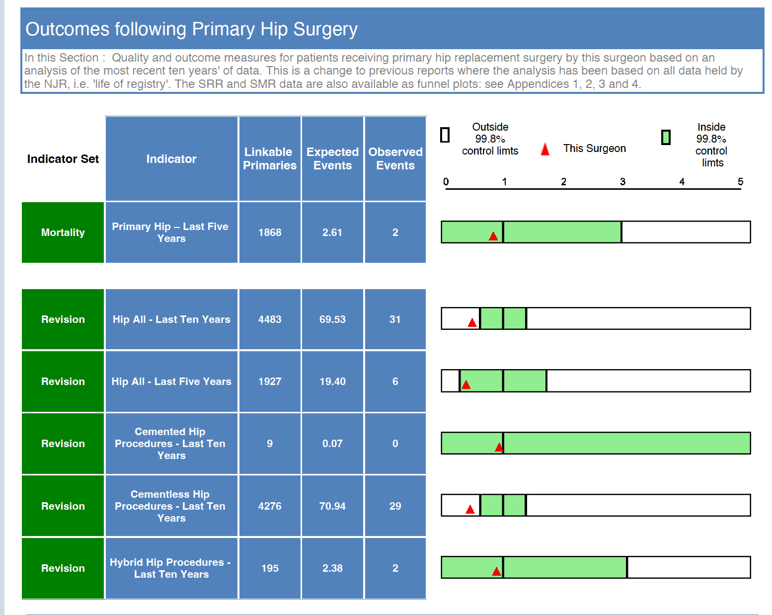The height and width of the screenshot is (615, 772).
Task: Select red marker in Cementless Hip Procedures bar
Action: [x=470, y=510]
